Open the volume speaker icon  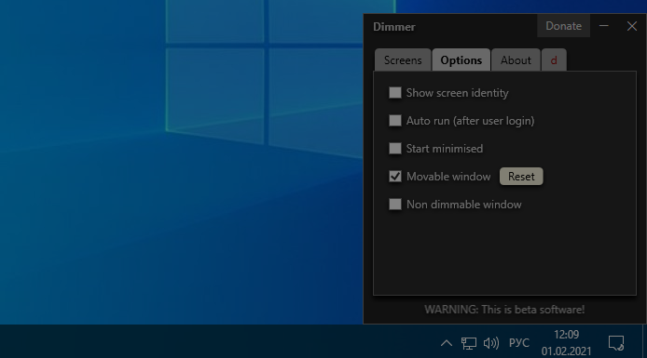pos(491,343)
